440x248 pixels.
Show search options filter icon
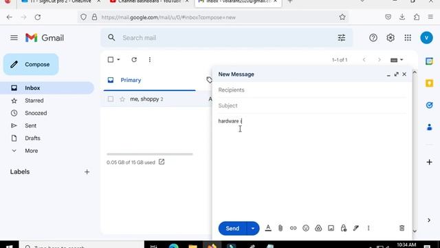pyautogui.click(x=342, y=38)
